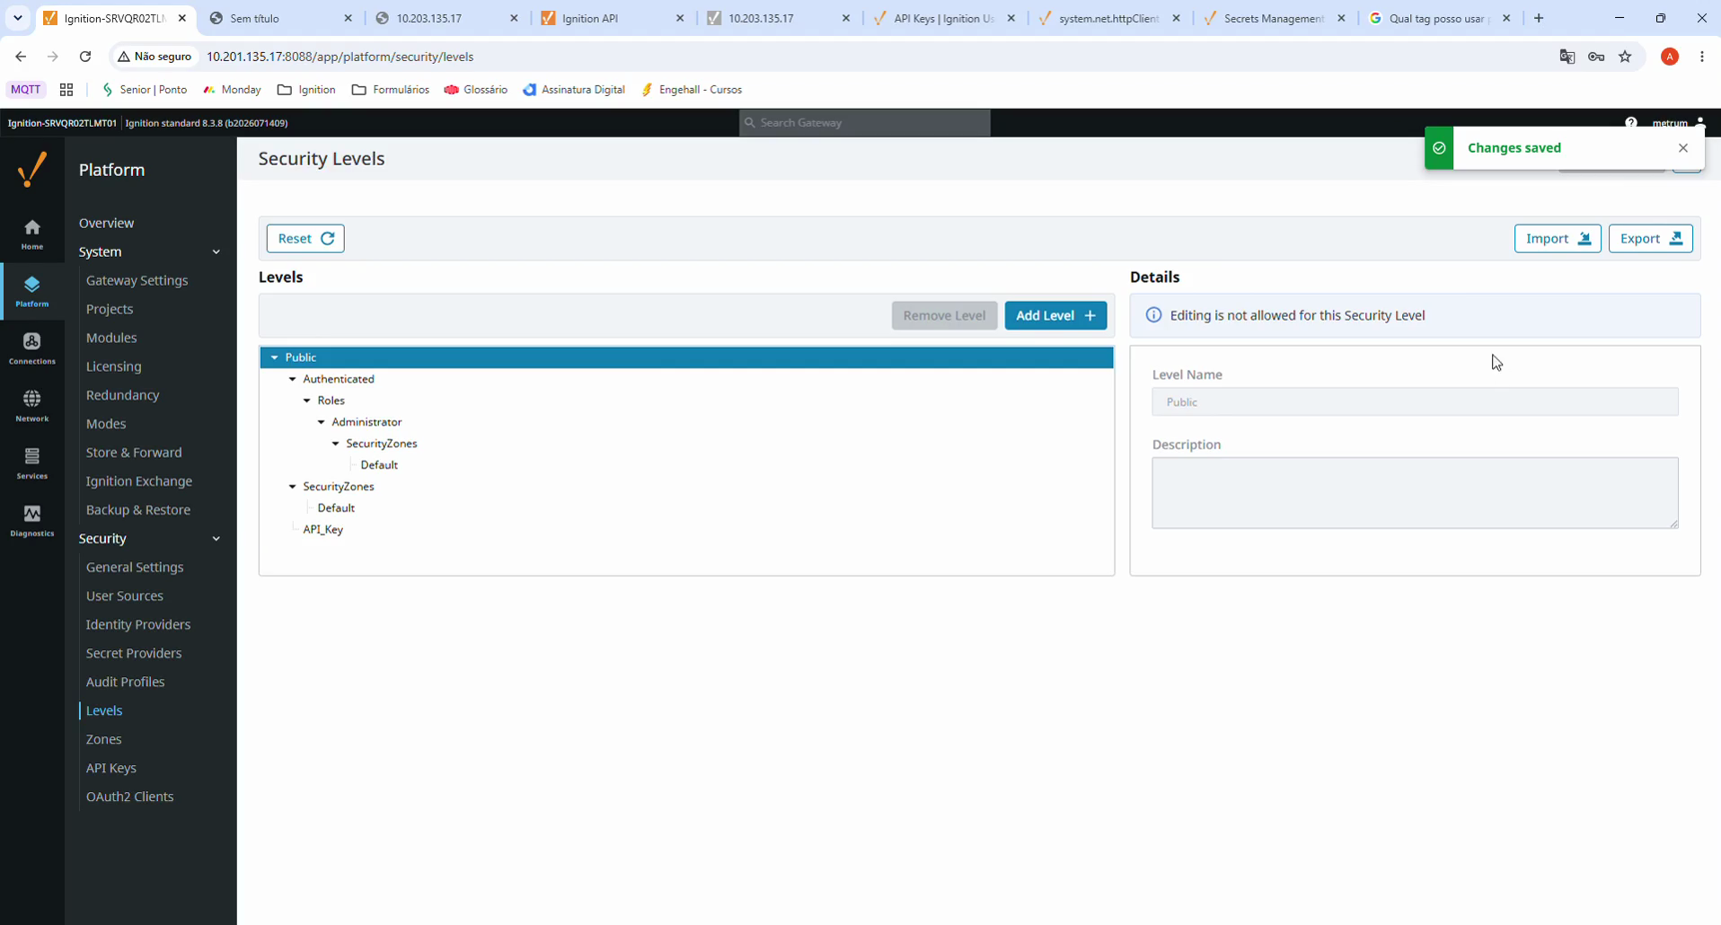Open Ignition Exchange page
Screen dimensions: 1721x925
tap(139, 481)
